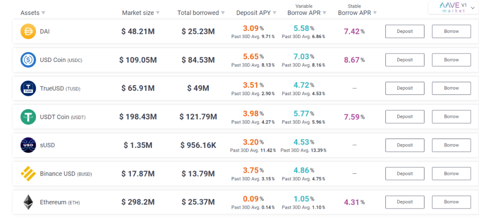Click the 8.67% USDC stable APR
This screenshot has height=217, width=479.
click(x=354, y=60)
